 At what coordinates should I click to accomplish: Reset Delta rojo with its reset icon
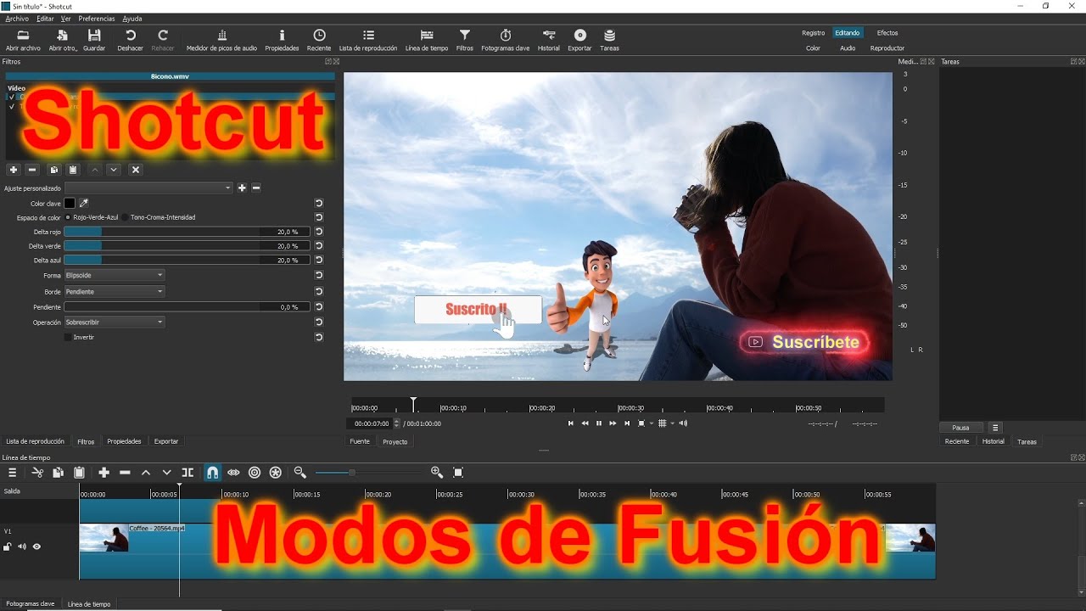(319, 232)
